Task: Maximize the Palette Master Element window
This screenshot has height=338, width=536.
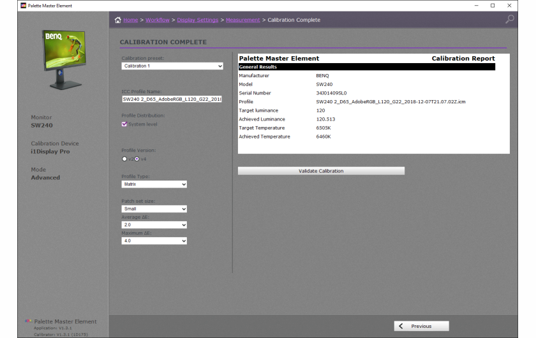Action: pyautogui.click(x=493, y=6)
